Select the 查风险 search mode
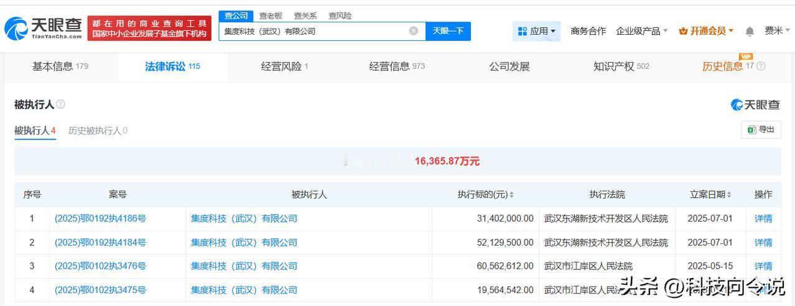The image size is (795, 306). coord(340,16)
